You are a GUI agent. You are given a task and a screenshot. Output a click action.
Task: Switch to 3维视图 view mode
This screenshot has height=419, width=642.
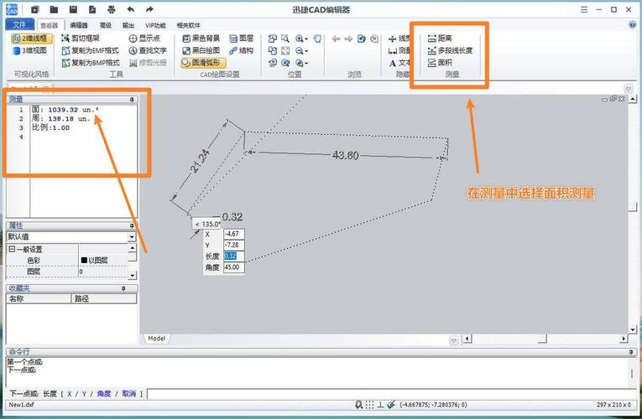pyautogui.click(x=29, y=50)
